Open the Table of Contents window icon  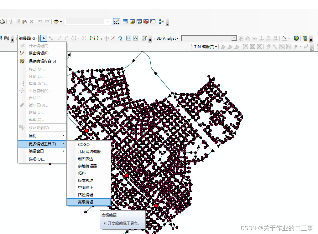(x=125, y=22)
